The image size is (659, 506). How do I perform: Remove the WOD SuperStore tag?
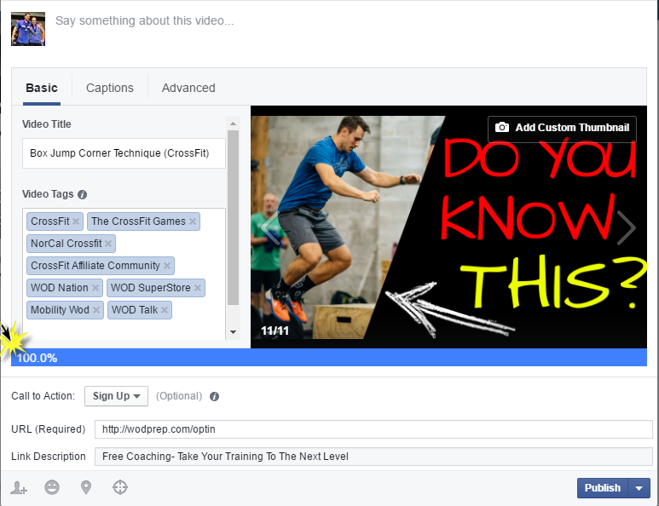(x=198, y=288)
